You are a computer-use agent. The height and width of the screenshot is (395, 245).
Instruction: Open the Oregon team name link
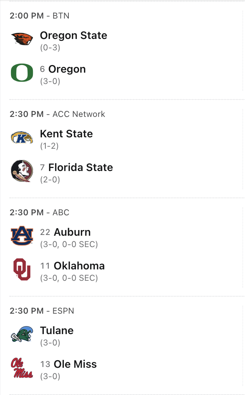pos(67,69)
